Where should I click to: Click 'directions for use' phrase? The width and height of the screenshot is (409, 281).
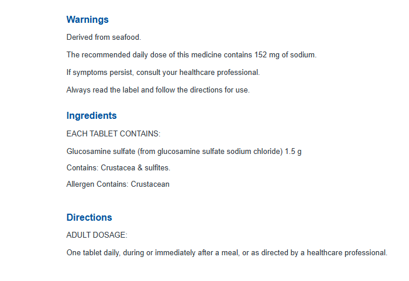pyautogui.click(x=219, y=90)
